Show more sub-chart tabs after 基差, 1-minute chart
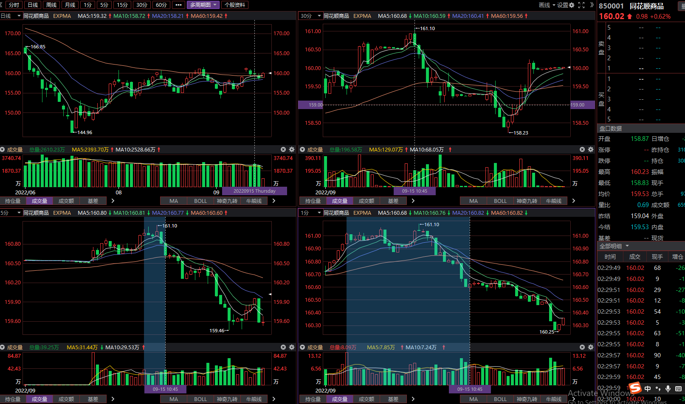The height and width of the screenshot is (404, 685). pos(413,399)
